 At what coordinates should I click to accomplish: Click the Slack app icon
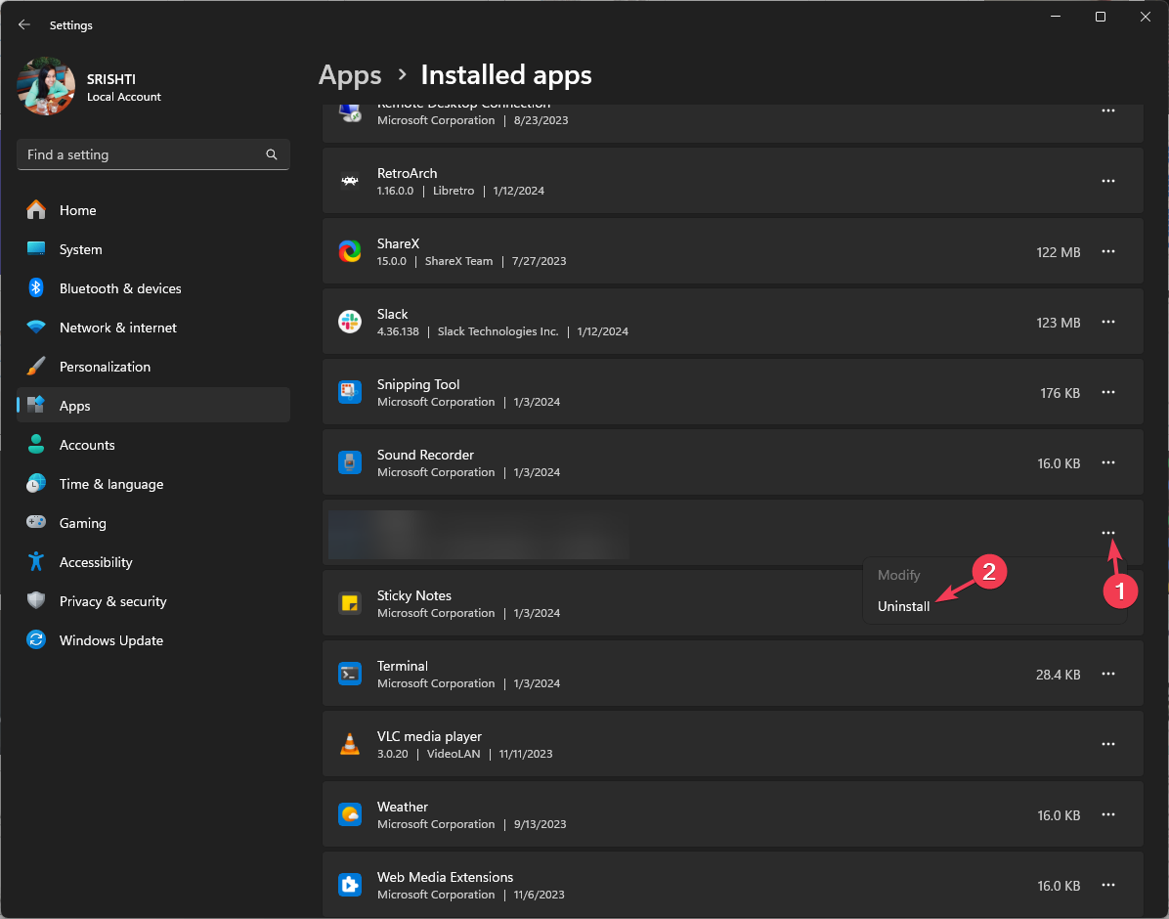[x=350, y=322]
